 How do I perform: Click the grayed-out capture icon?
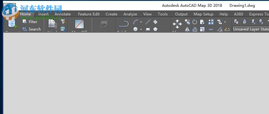coord(104,24)
